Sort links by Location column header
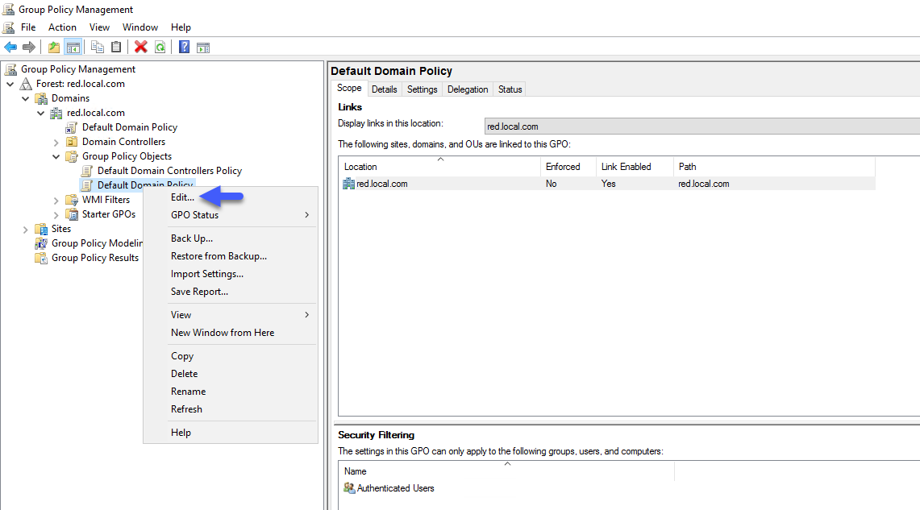This screenshot has width=920, height=510. tap(439, 167)
